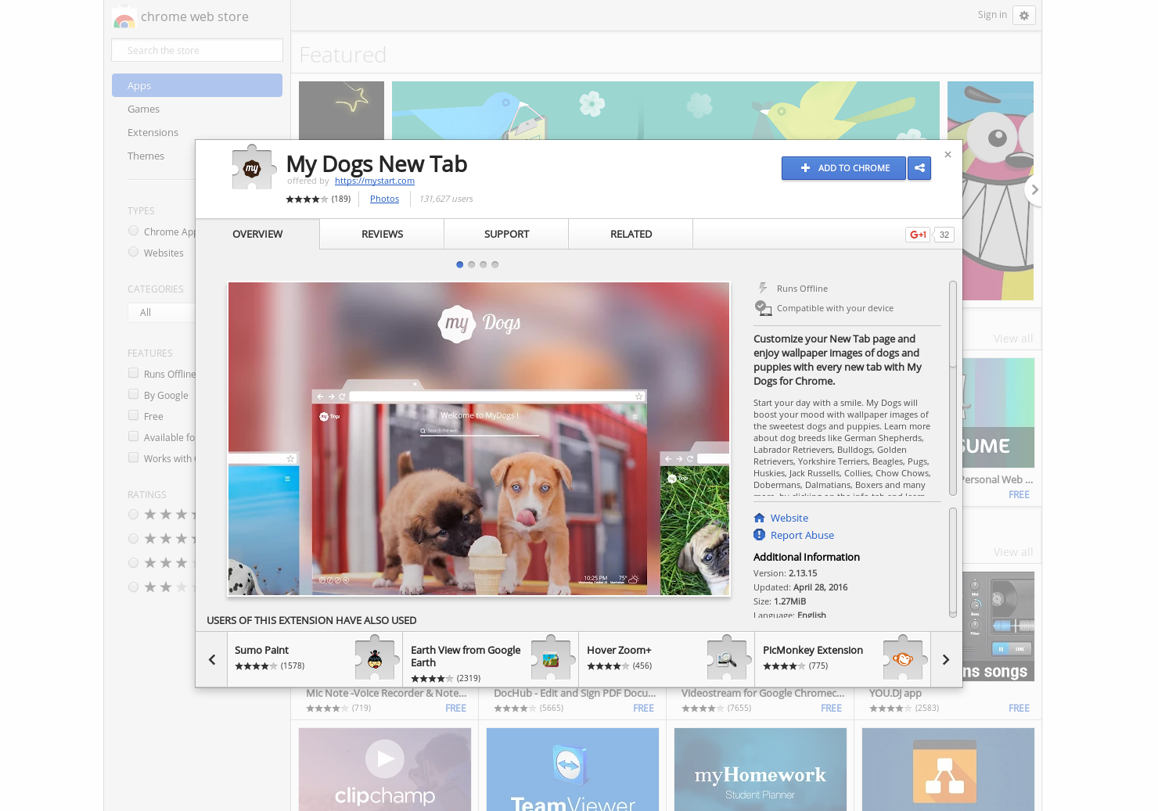
Task: Open the settings gear icon
Action: click(x=1024, y=16)
